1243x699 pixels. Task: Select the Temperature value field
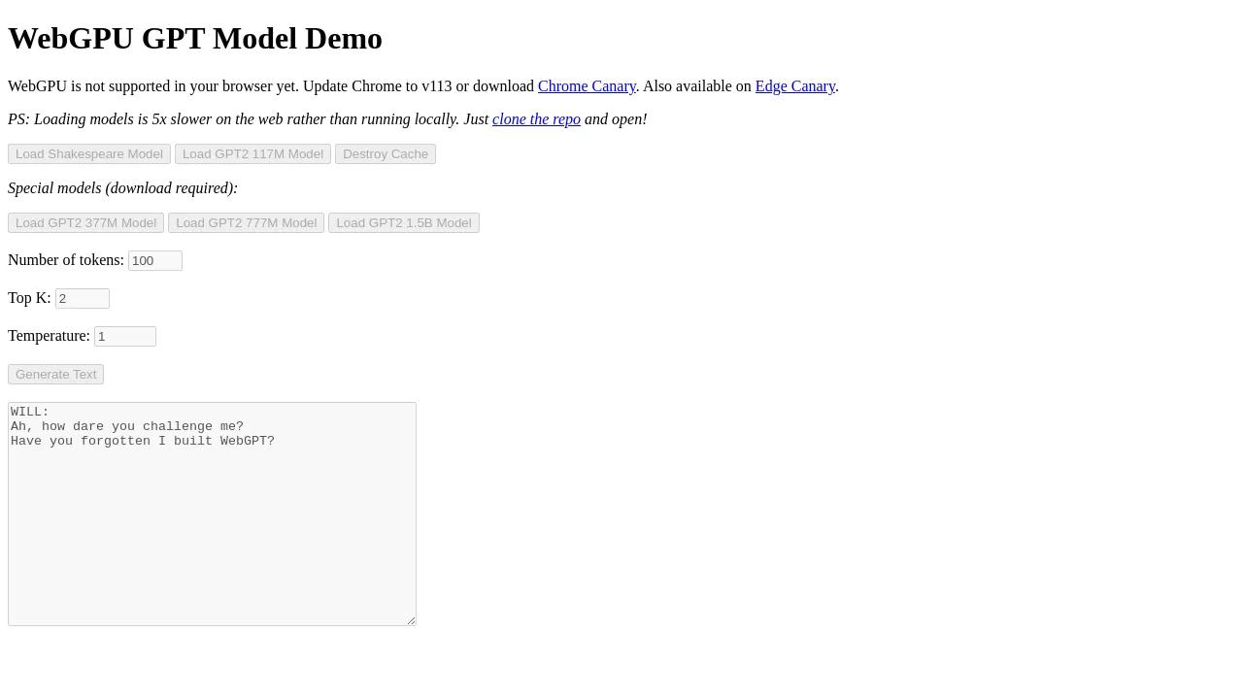click(125, 336)
